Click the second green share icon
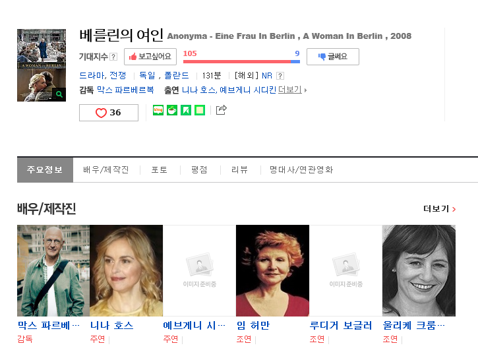This screenshot has width=478, height=362. pyautogui.click(x=172, y=110)
